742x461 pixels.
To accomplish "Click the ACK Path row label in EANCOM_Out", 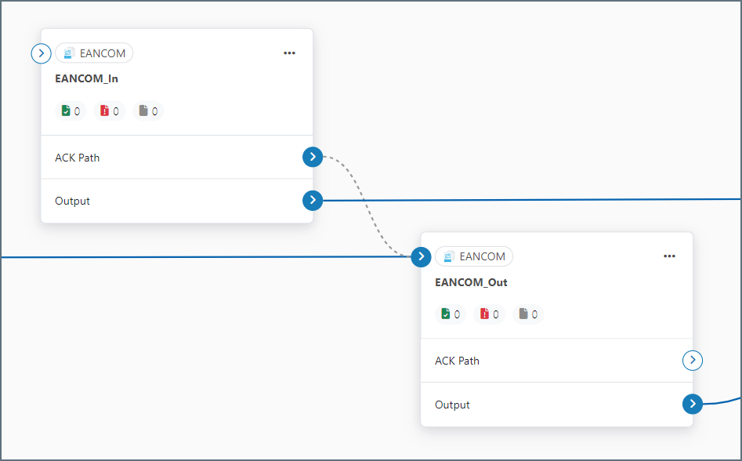I will tap(458, 361).
